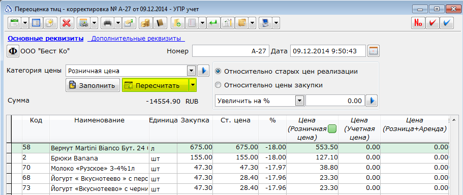This screenshot has height=195, width=463.
Task: Click the application icon in the title bar
Action: click(9, 9)
